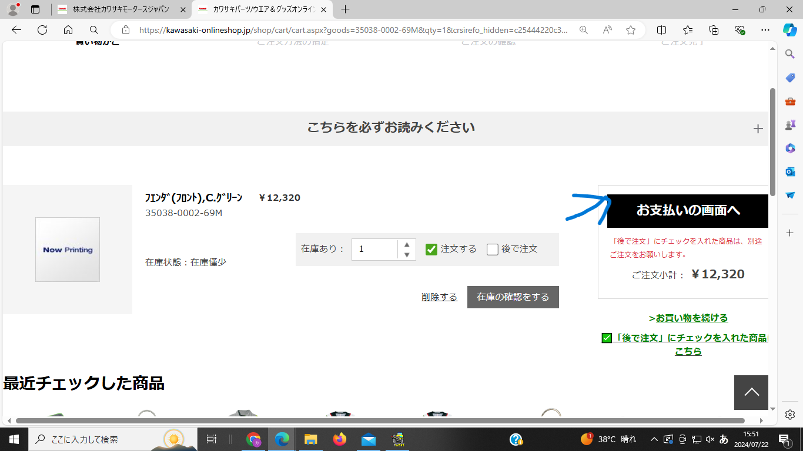Show hidden system tray icons chevron
The image size is (803, 451).
coord(654,439)
